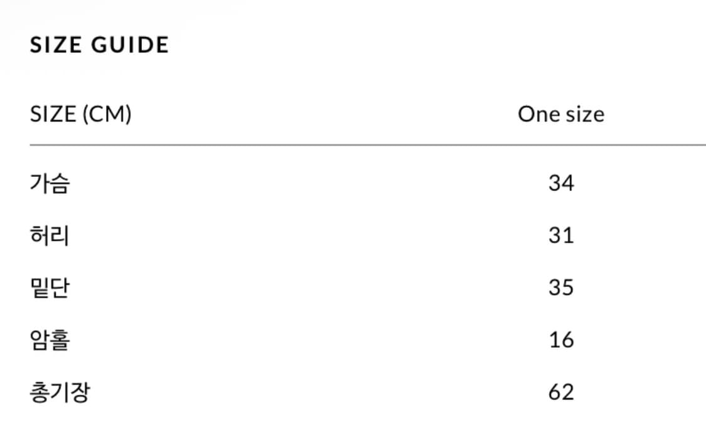Viewport: 706px width, 447px height.
Task: Select the 암홀 row label
Action: (x=50, y=340)
